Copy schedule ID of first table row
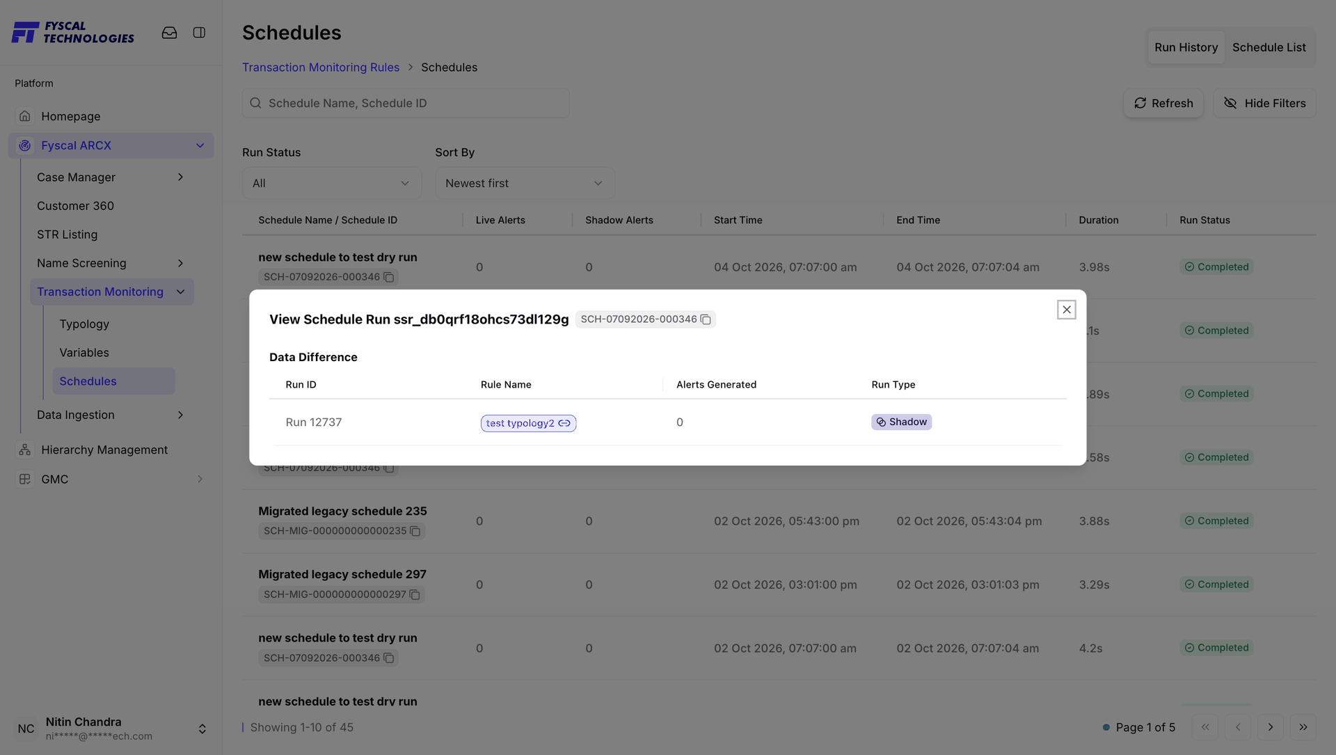 tap(389, 277)
